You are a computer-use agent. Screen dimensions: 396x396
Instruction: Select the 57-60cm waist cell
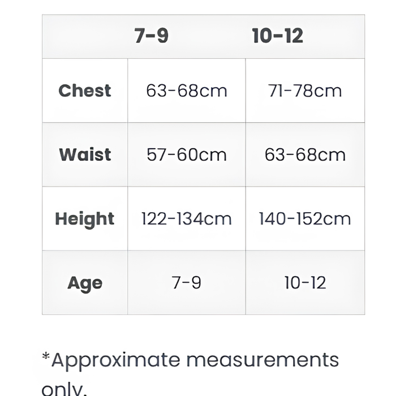click(x=187, y=154)
